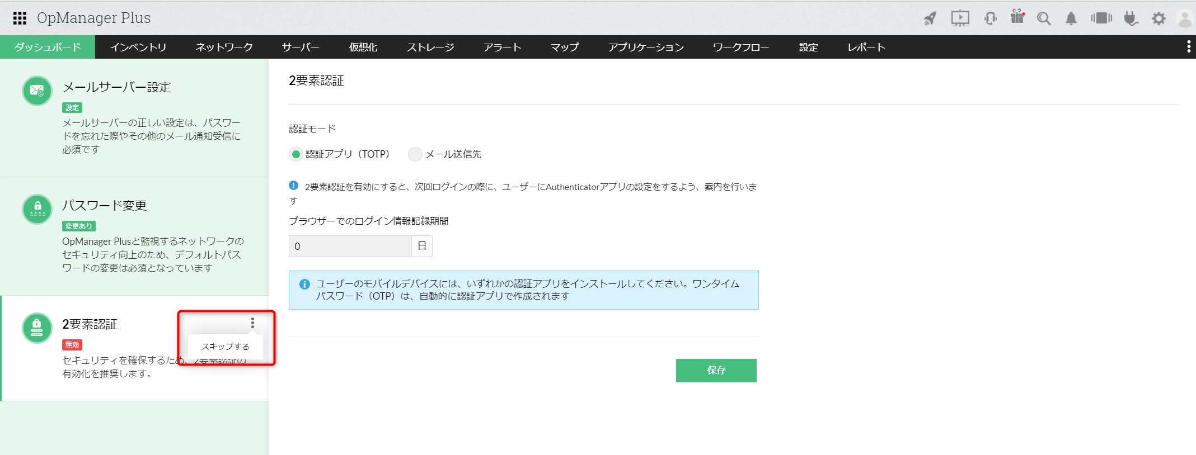The width and height of the screenshot is (1196, 455).
Task: Click the headset support icon
Action: click(990, 18)
